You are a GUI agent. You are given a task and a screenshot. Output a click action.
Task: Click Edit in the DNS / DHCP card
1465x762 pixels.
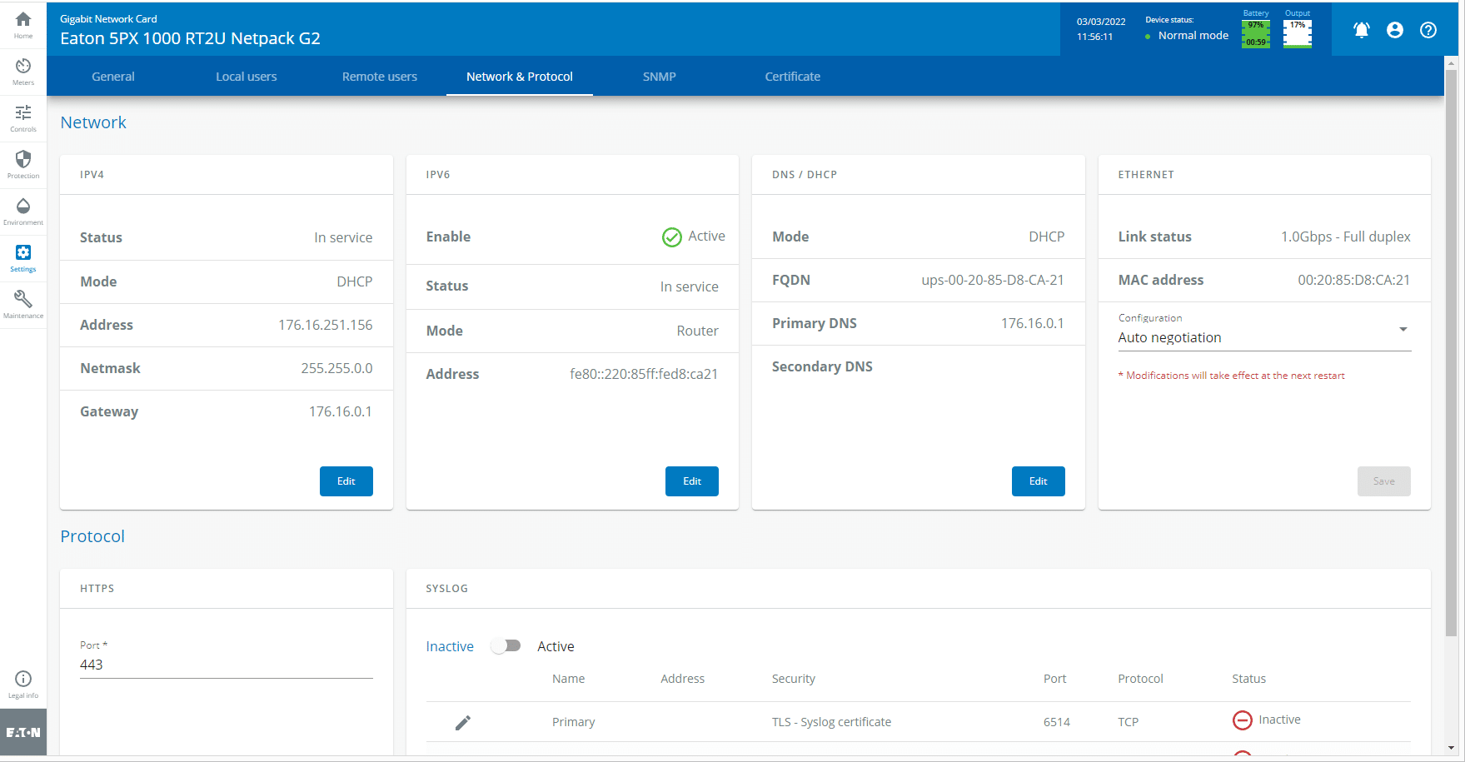[1039, 481]
